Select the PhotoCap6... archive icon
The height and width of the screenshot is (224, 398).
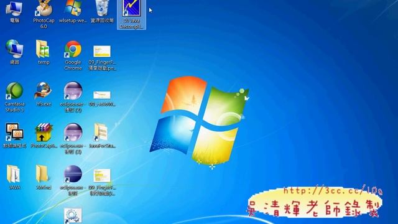[x=44, y=136]
